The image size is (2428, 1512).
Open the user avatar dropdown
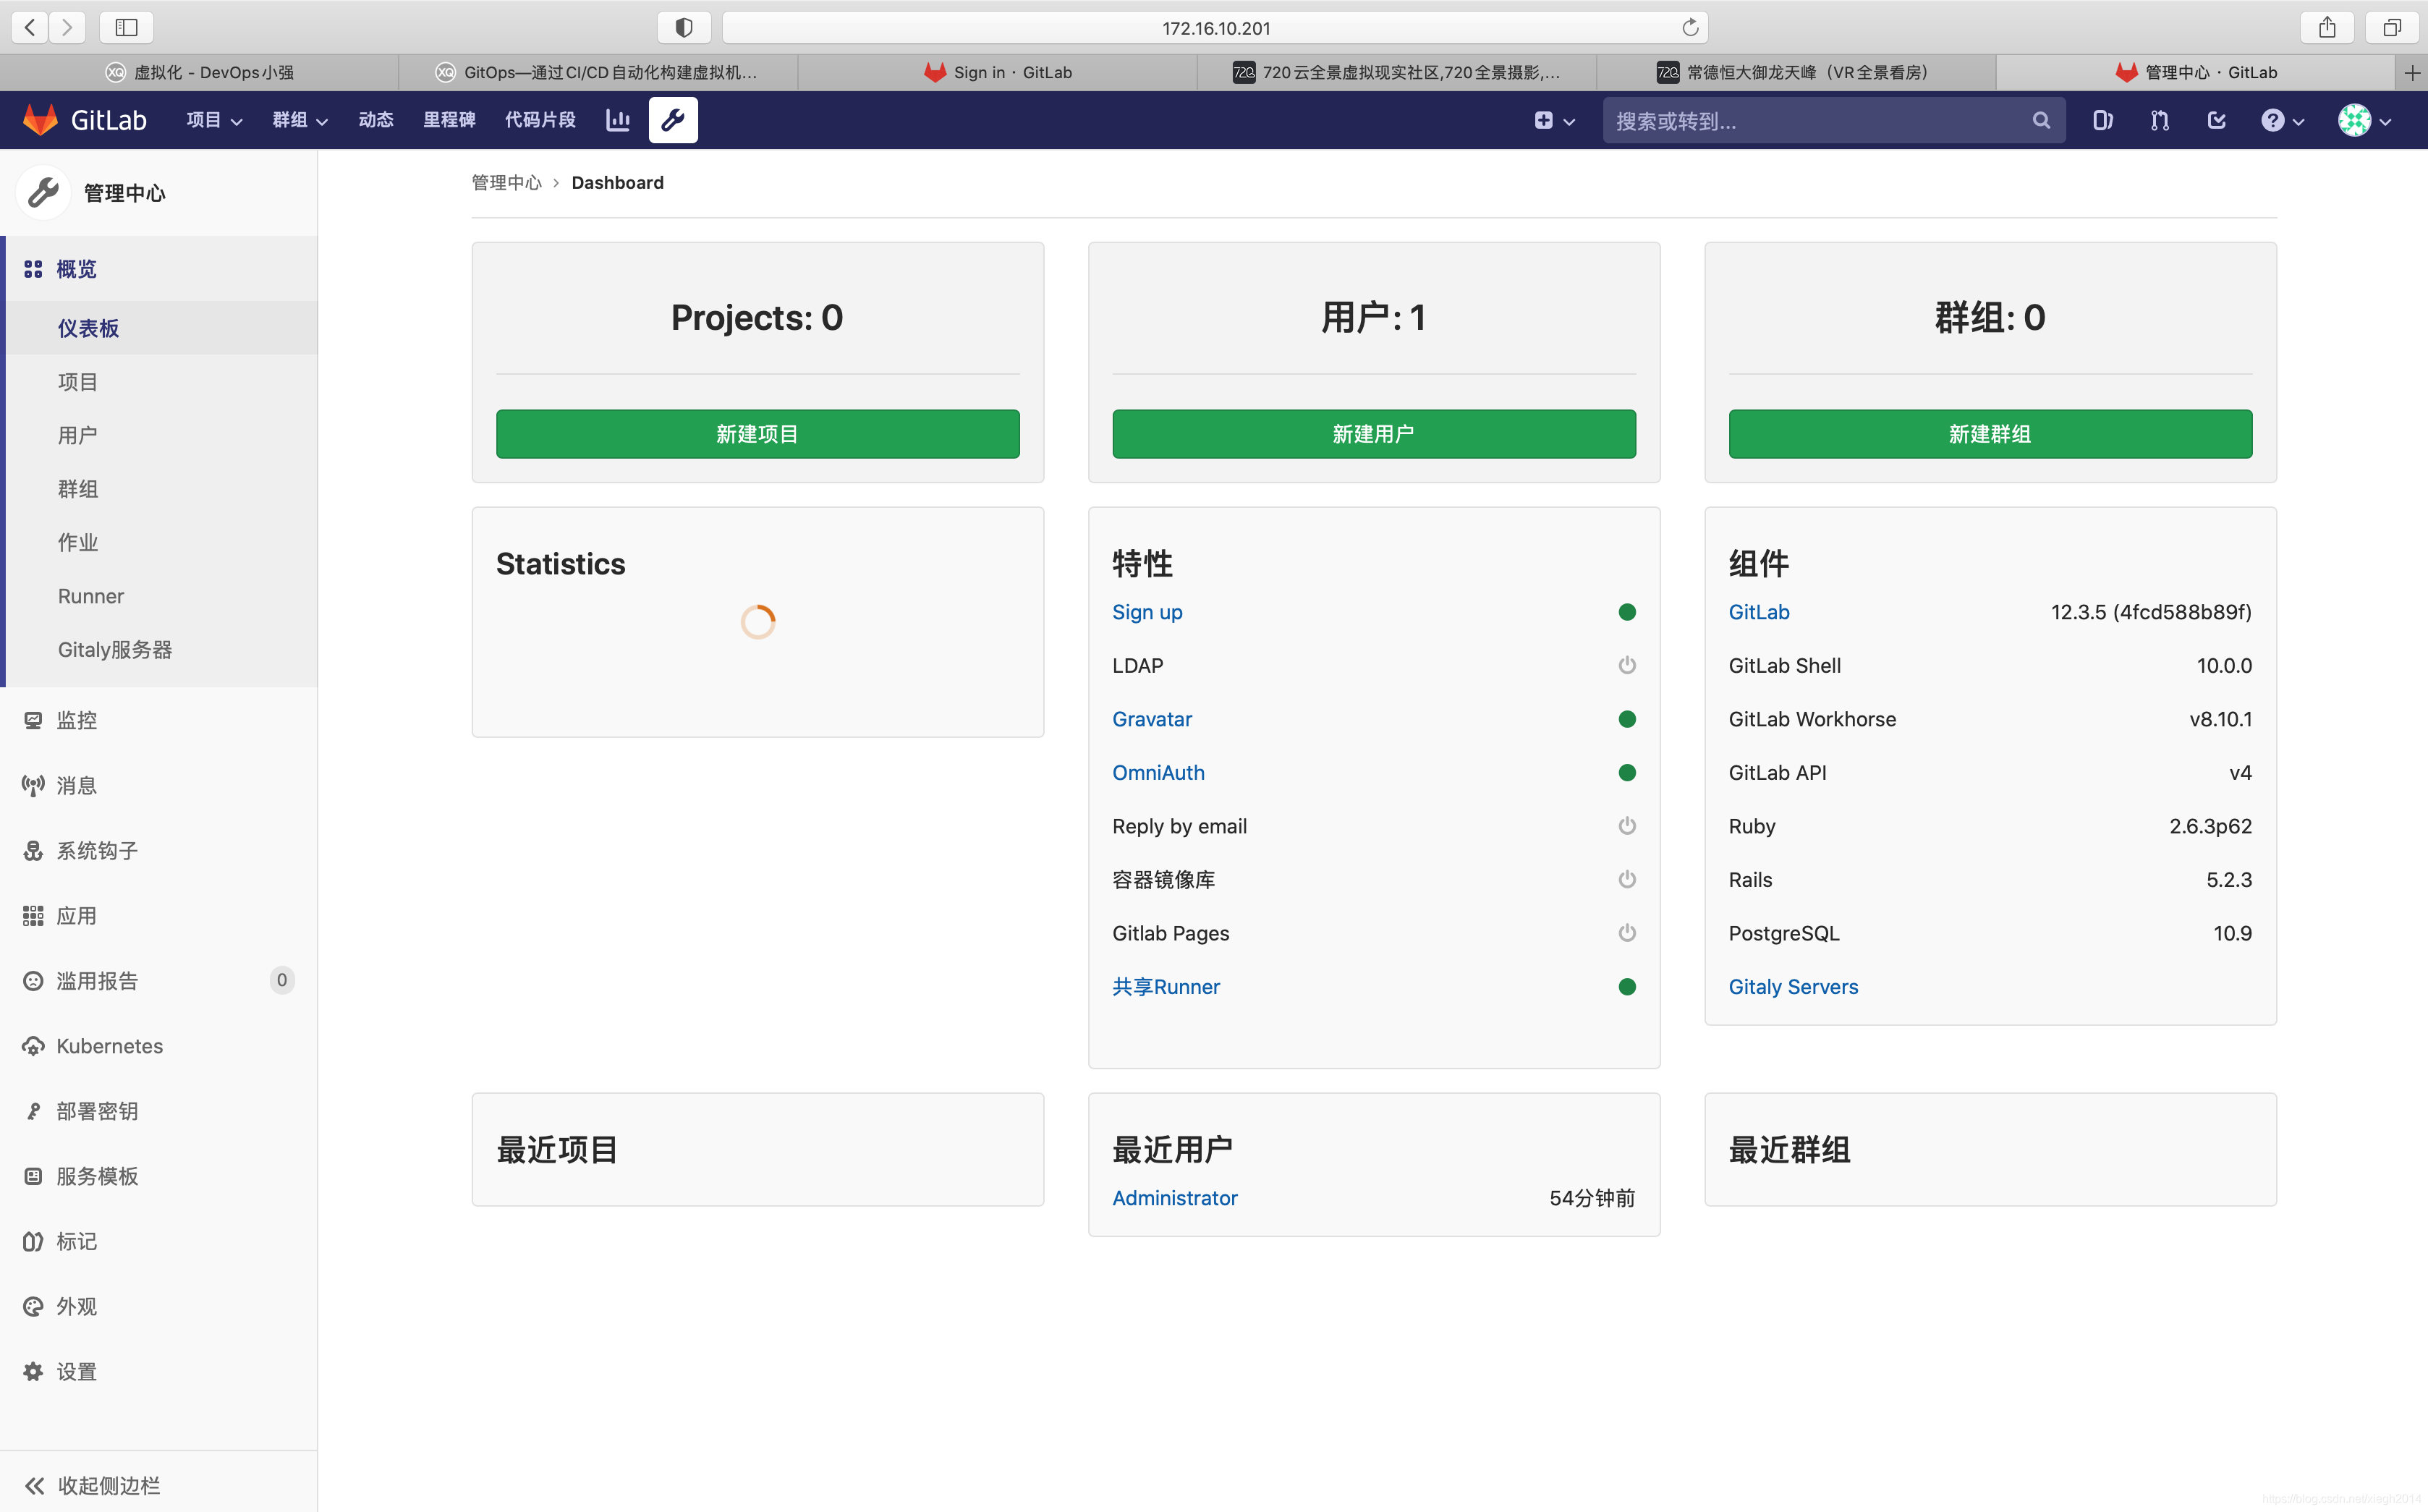click(2364, 120)
